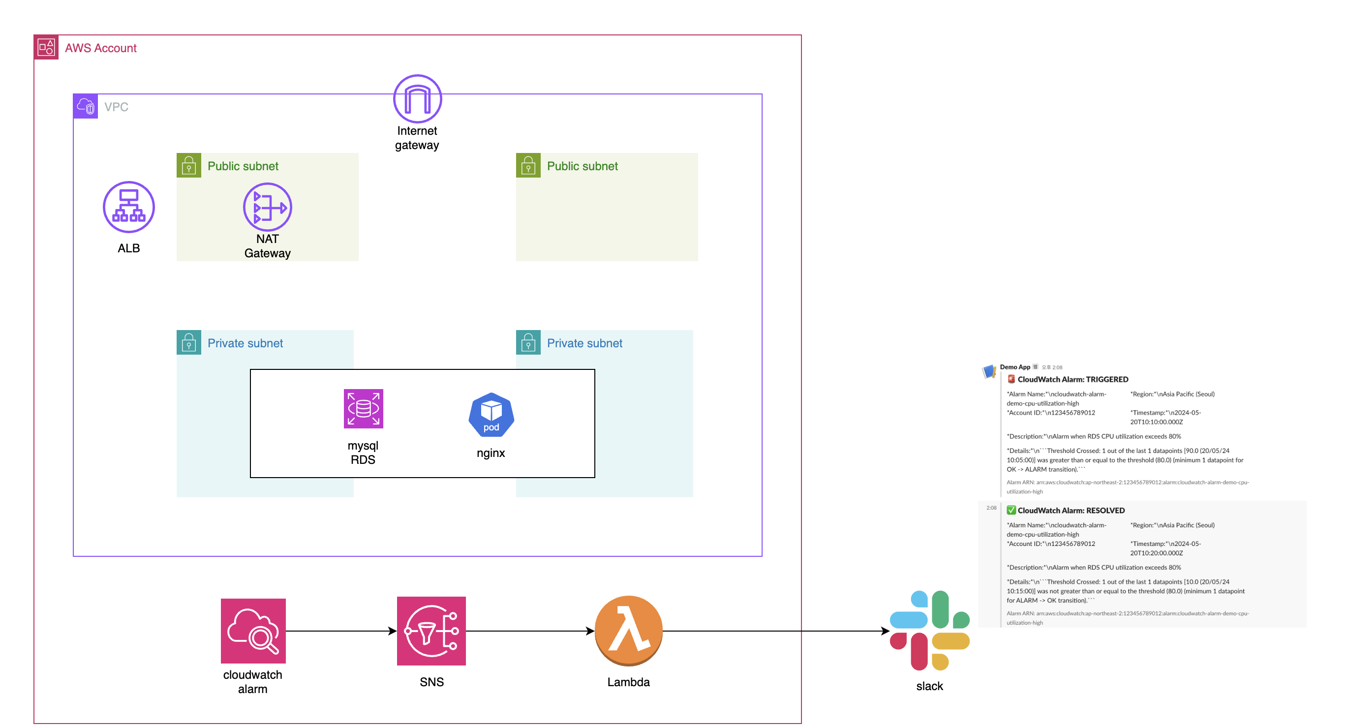Click the Internet gateway icon

point(417,98)
